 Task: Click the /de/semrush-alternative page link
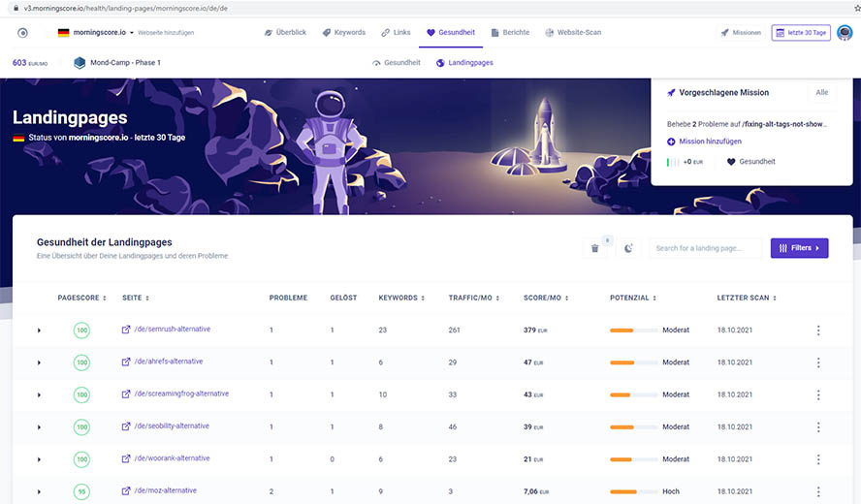point(173,330)
